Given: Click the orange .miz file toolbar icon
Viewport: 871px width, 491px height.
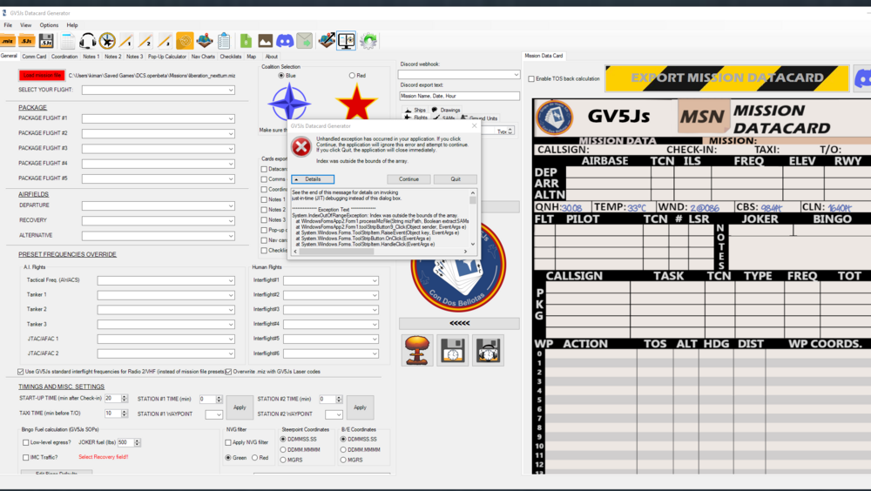Looking at the screenshot, I should coord(7,41).
